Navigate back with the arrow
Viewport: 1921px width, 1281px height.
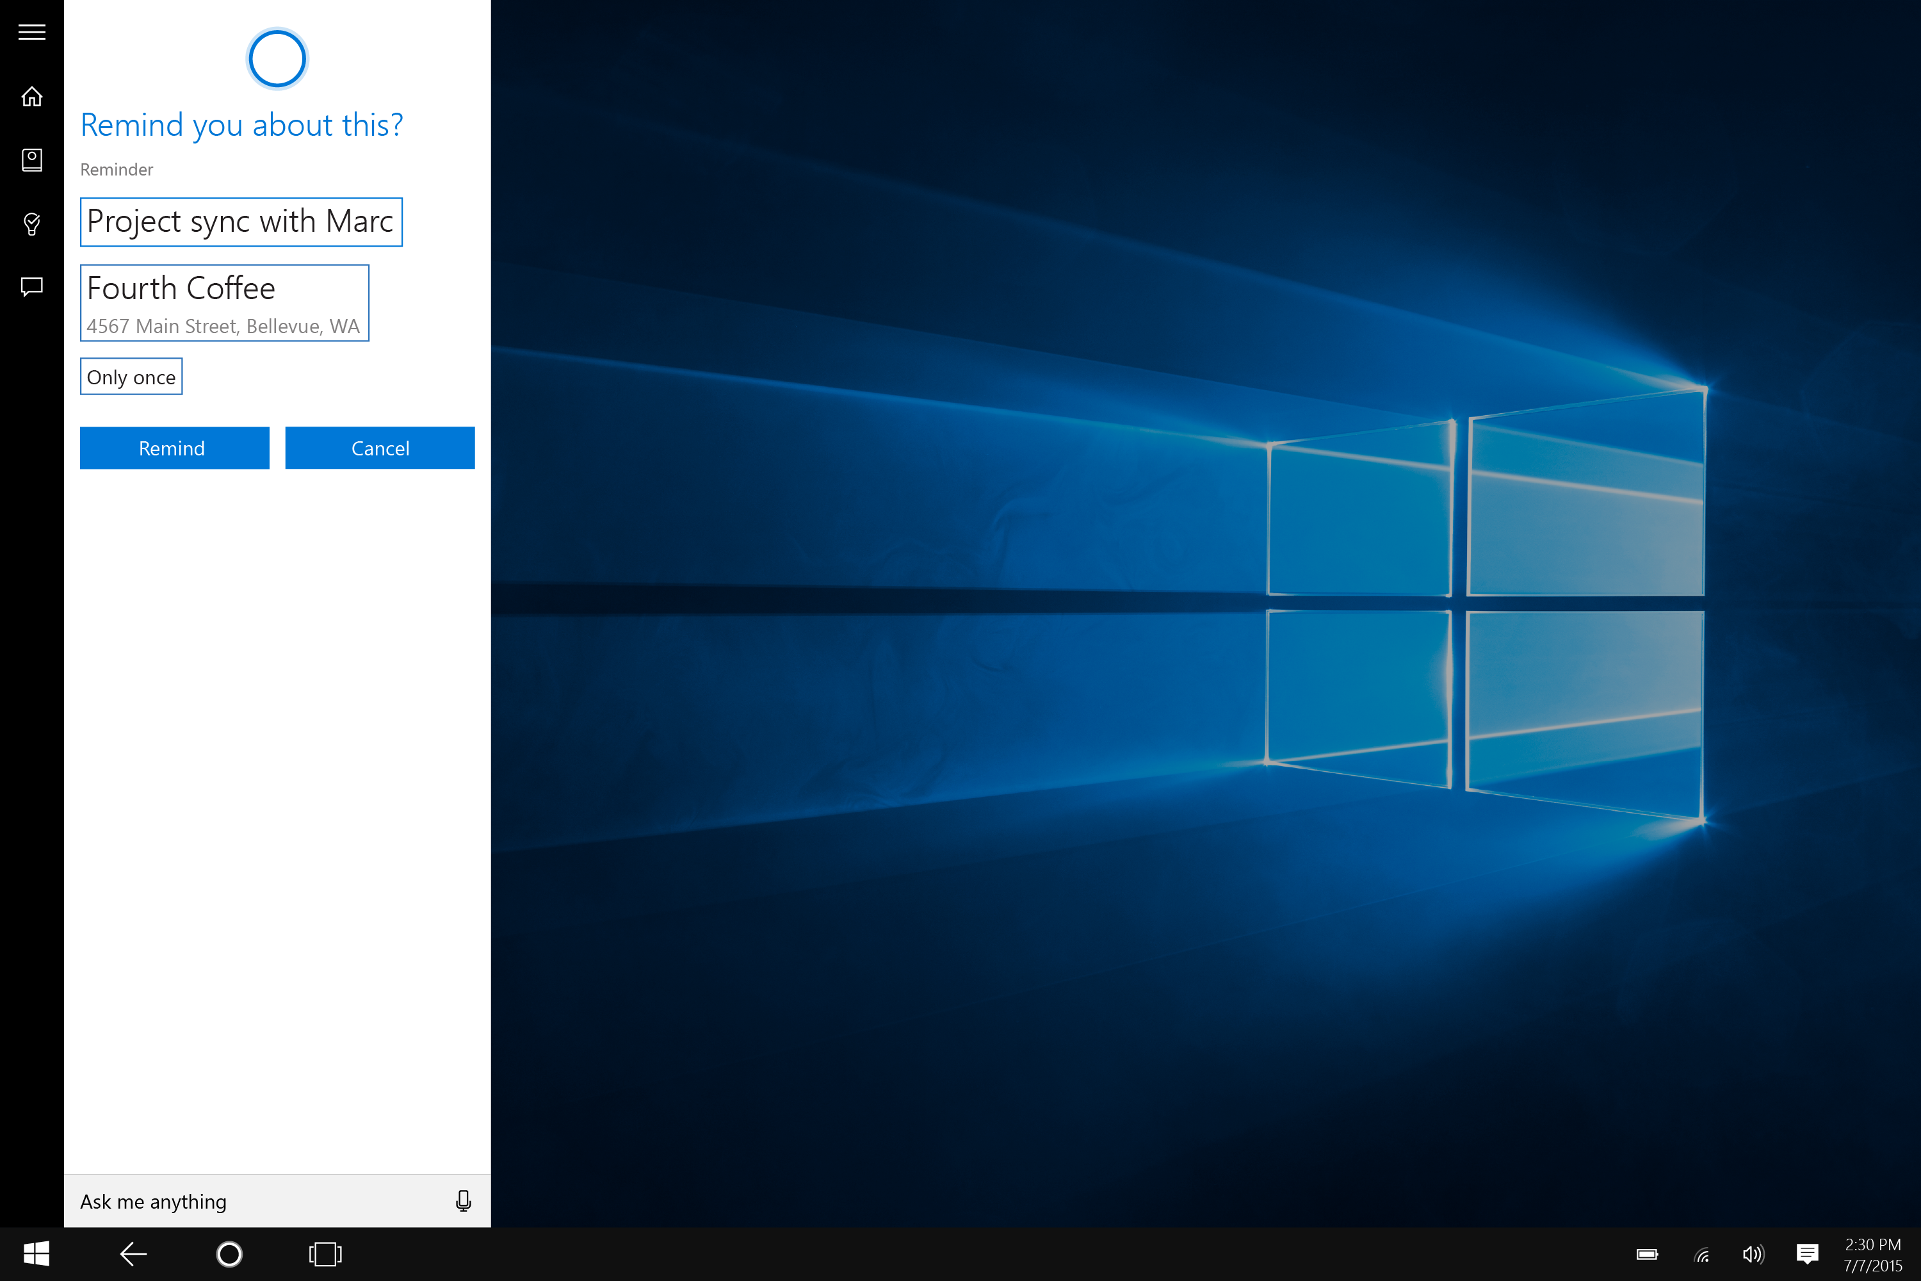(x=133, y=1254)
